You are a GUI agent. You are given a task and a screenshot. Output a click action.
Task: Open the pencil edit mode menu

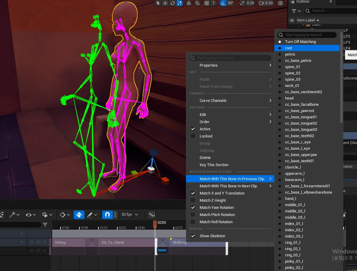(92, 215)
